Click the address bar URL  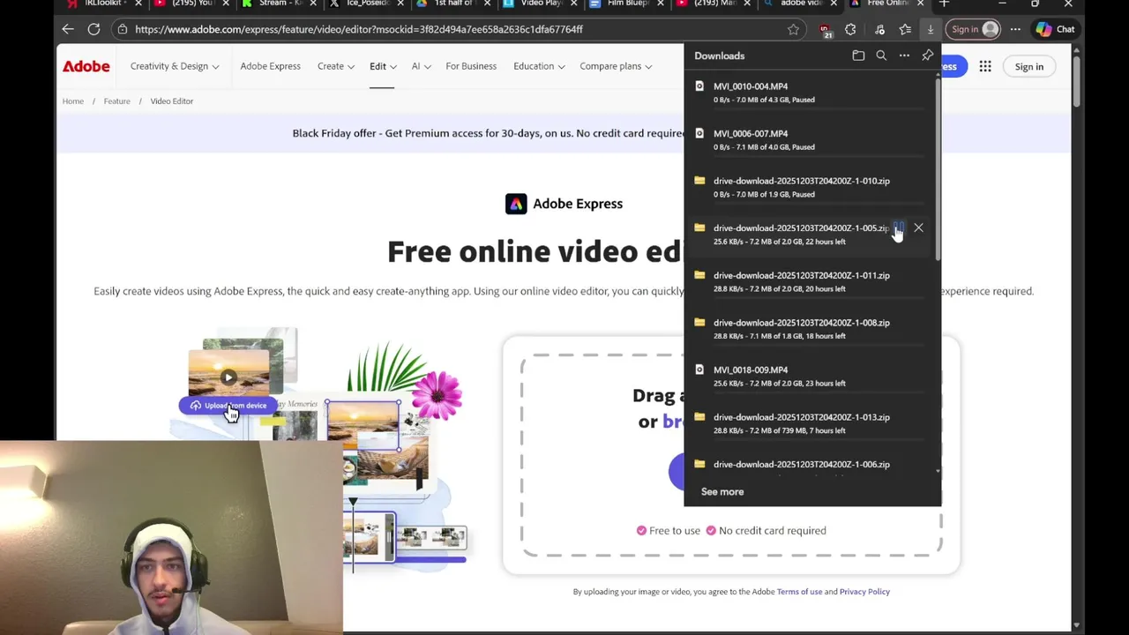(359, 29)
